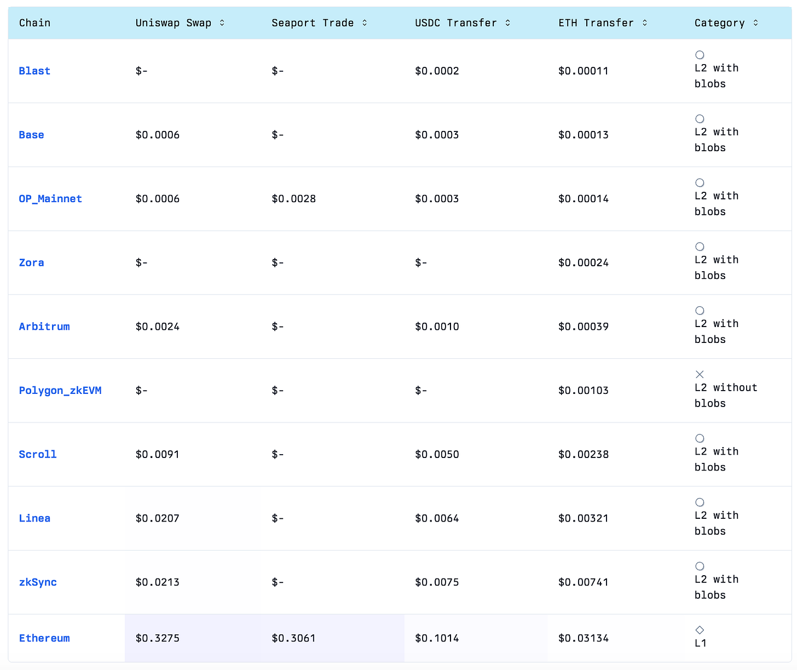Viewport: 797px width, 670px height.
Task: Click the Uniswap Swap header label
Action: pos(174,23)
